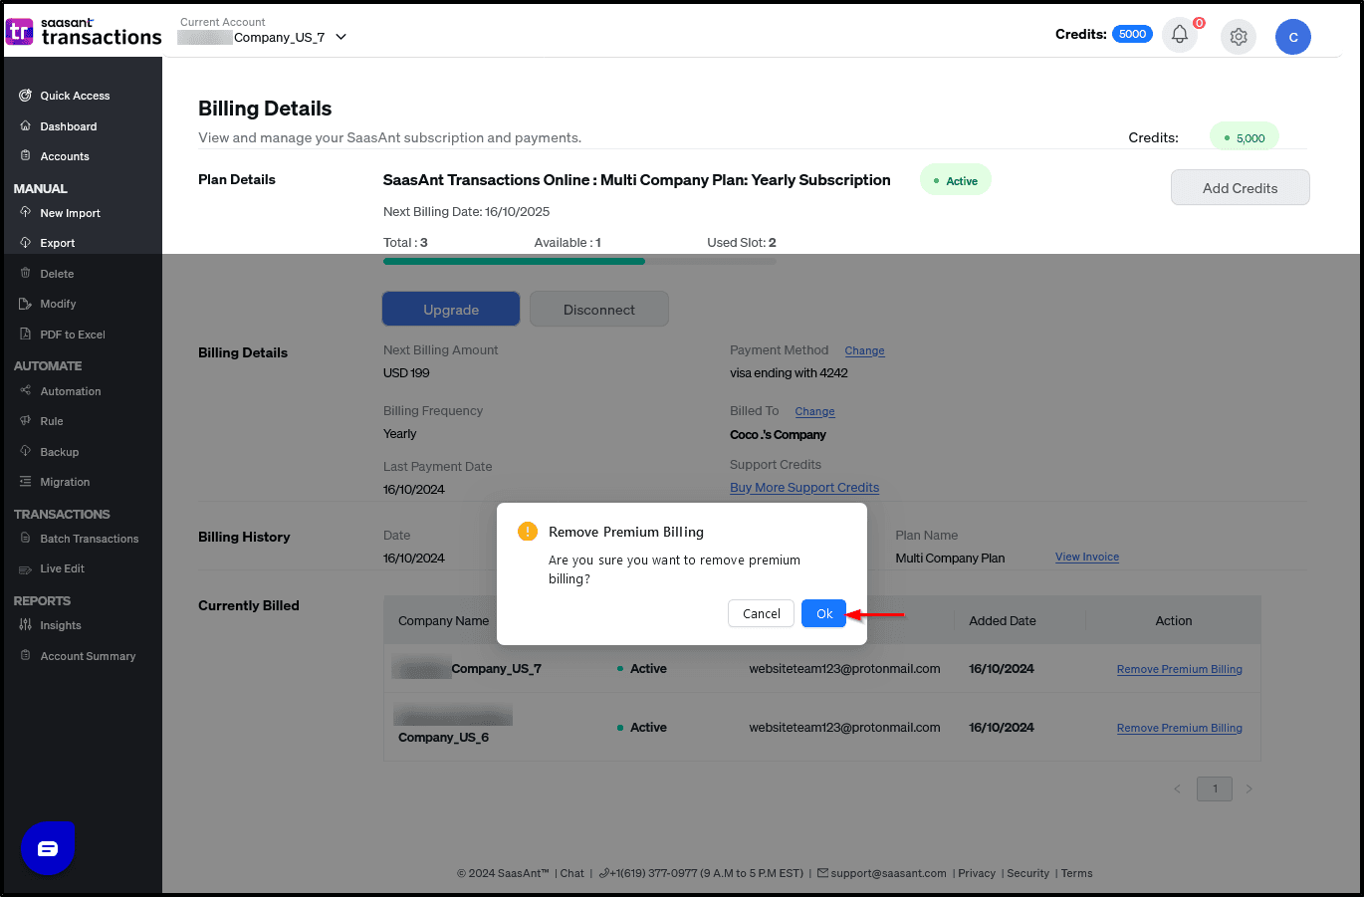The height and width of the screenshot is (897, 1364).
Task: Click the green 5,000 credits pill
Action: click(x=1244, y=137)
